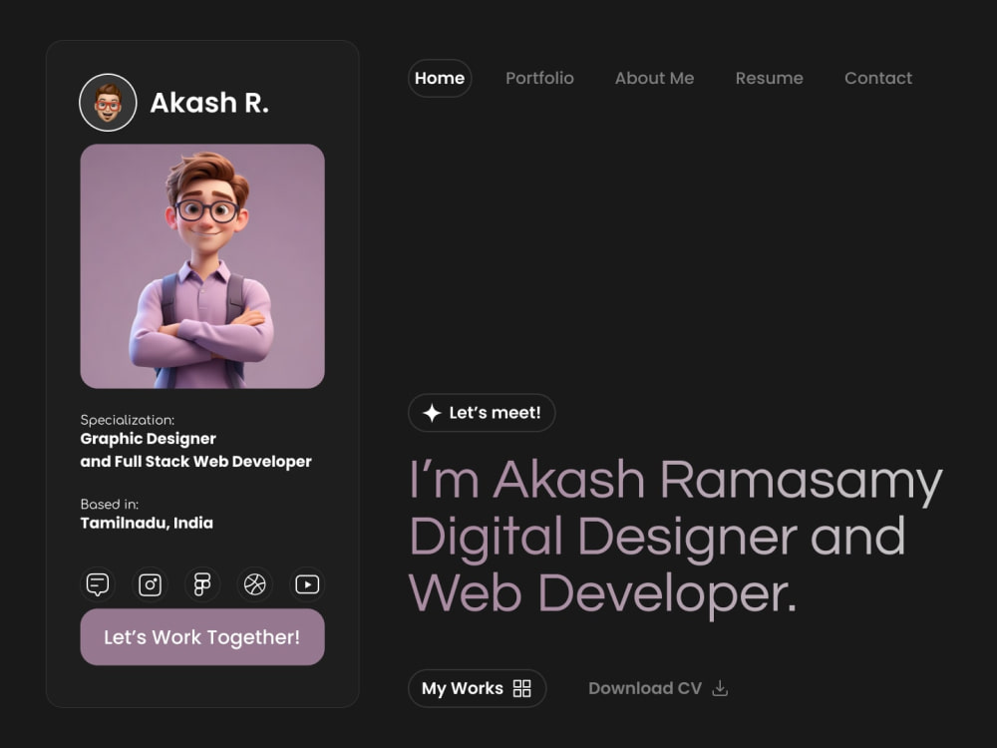Screen dimensions: 997x748
Task: Click the Based in: label
Action: point(110,504)
